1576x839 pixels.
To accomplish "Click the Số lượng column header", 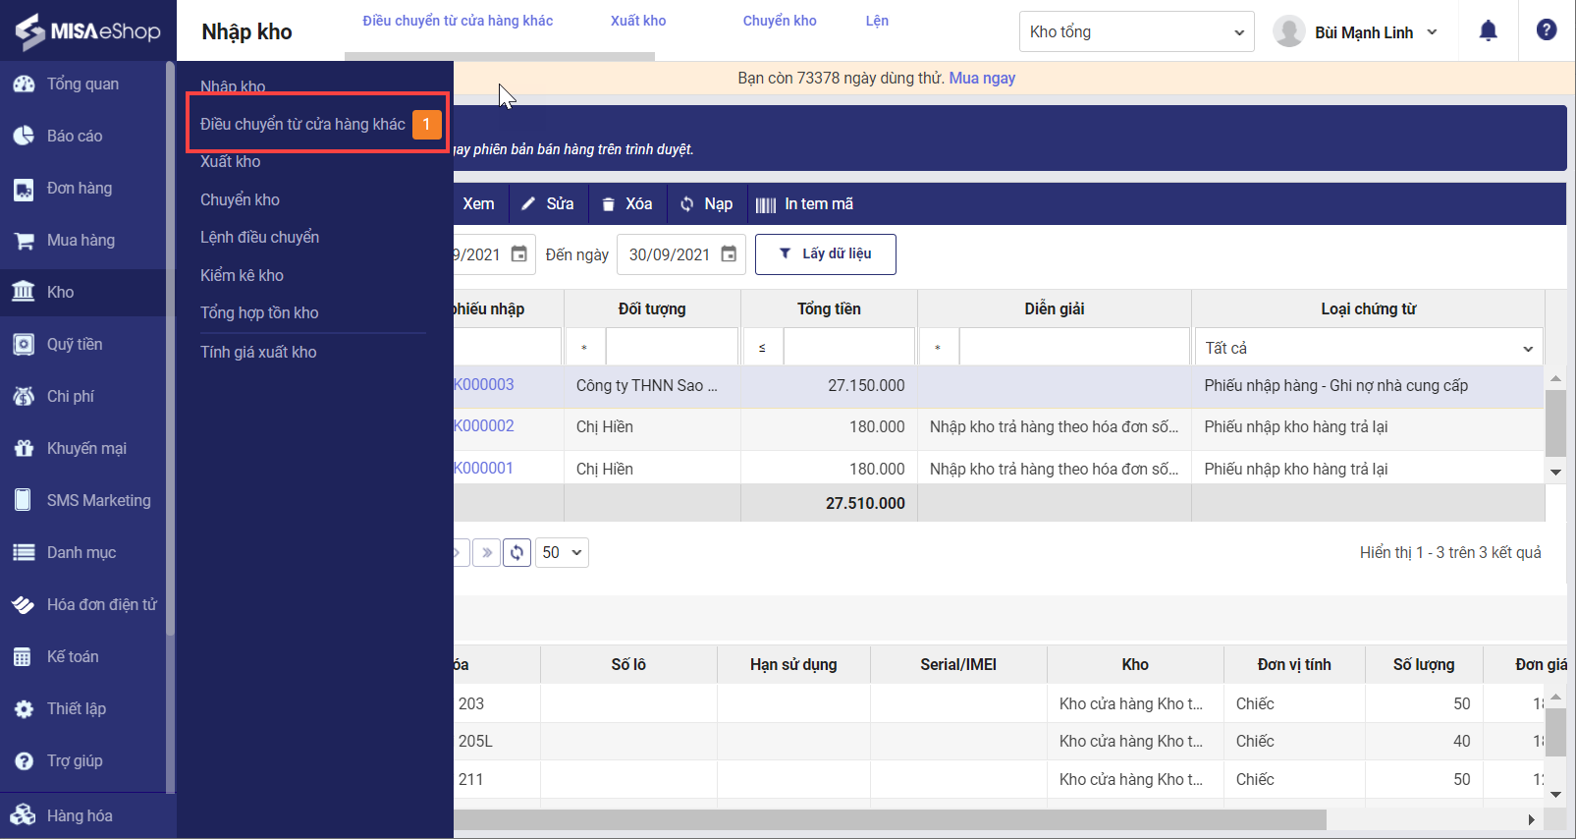I will pos(1424,665).
